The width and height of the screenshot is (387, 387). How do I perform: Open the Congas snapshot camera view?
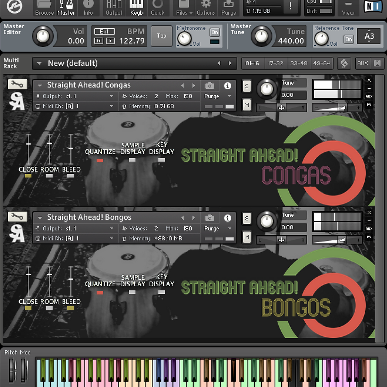tap(209, 86)
